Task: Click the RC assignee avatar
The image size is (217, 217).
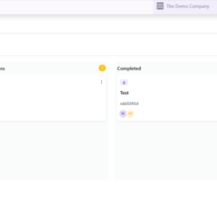Action: click(x=123, y=114)
